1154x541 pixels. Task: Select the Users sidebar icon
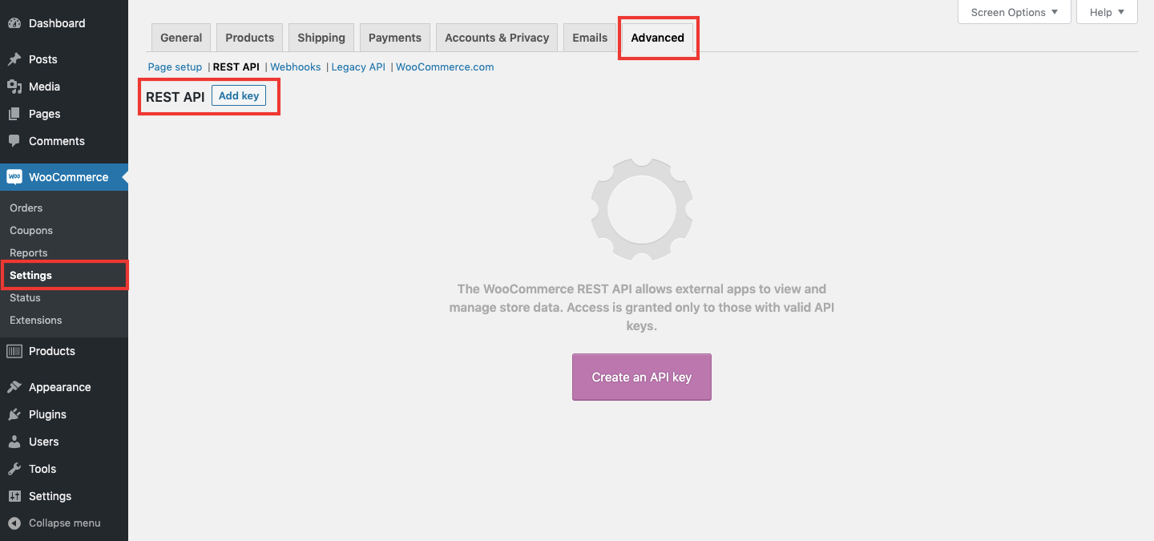click(14, 442)
